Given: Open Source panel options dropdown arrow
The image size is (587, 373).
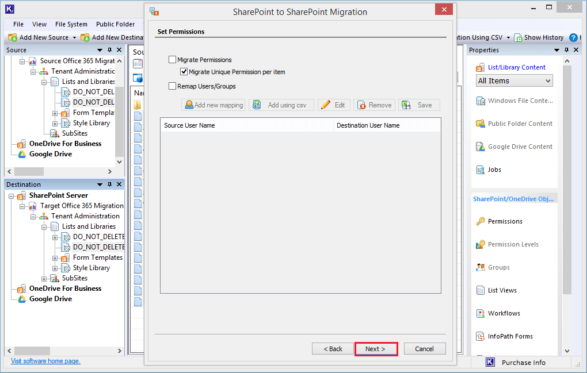Looking at the screenshot, I should pyautogui.click(x=100, y=50).
